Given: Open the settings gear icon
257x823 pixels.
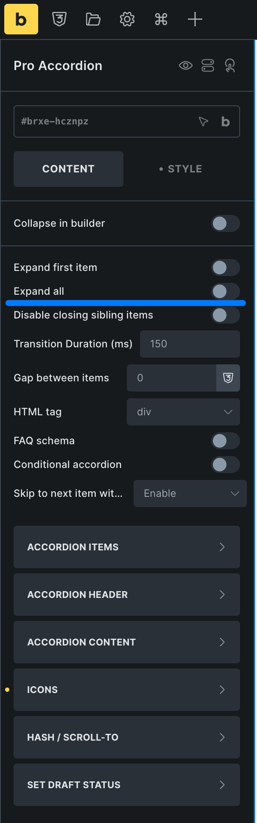Looking at the screenshot, I should [x=127, y=19].
